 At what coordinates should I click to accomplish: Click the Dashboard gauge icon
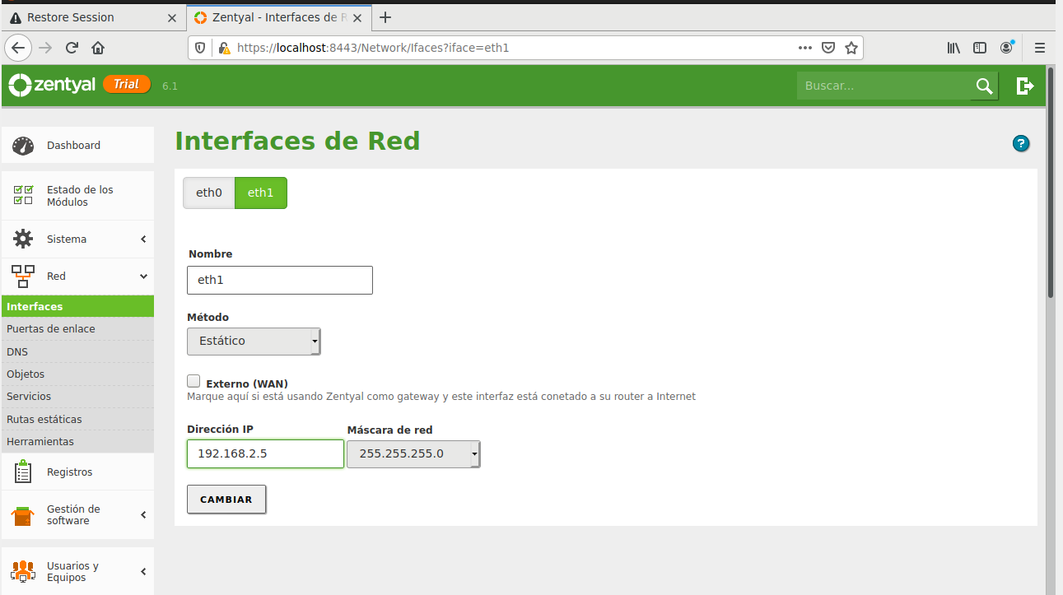[x=23, y=146]
